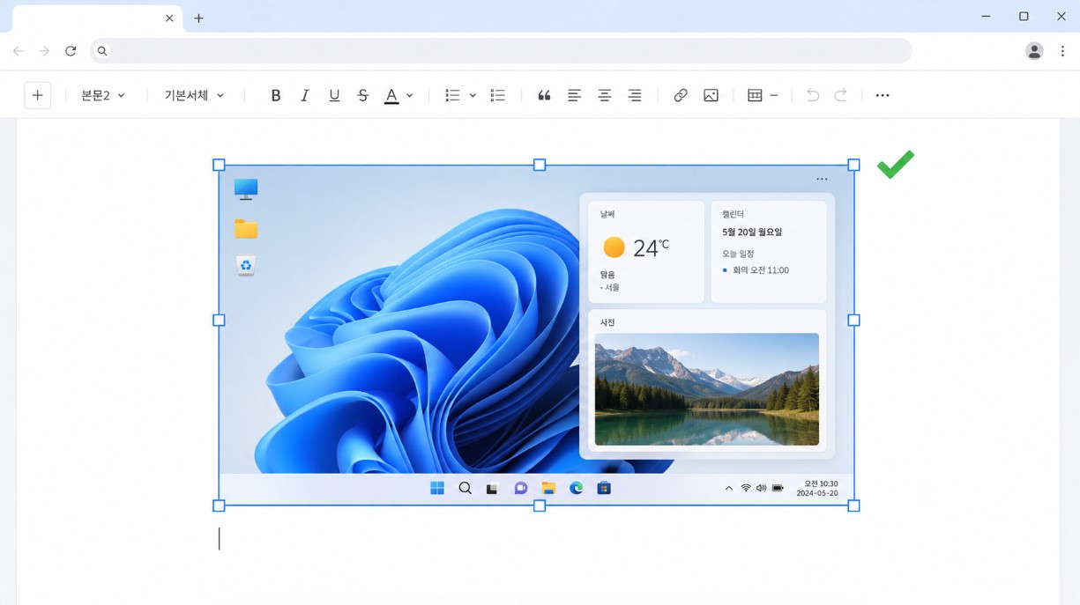The width and height of the screenshot is (1080, 605).
Task: Redo the last action
Action: pyautogui.click(x=841, y=95)
